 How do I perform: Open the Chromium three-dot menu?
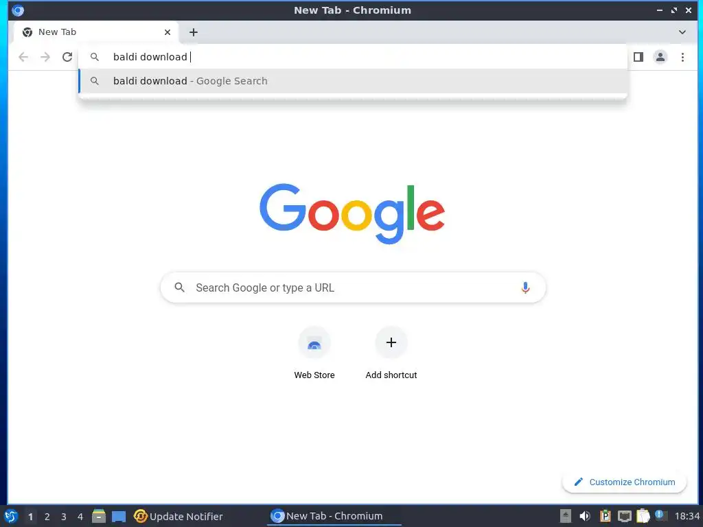(x=682, y=57)
